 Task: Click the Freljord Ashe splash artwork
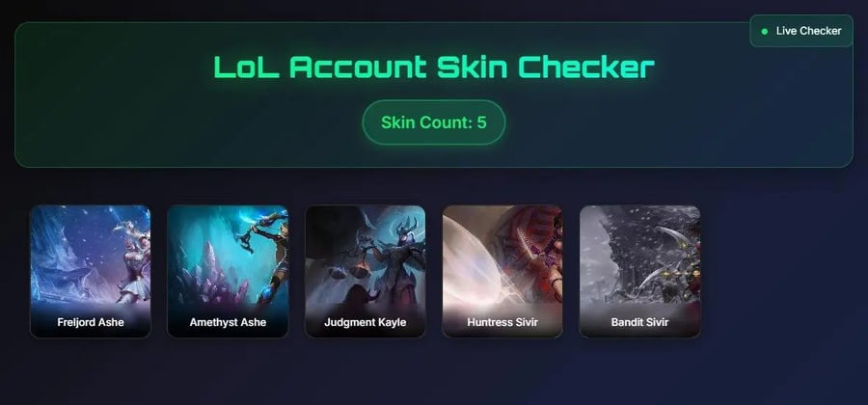click(91, 255)
